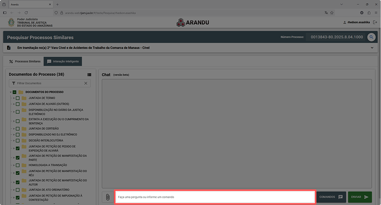Click the search process number magnifier icon
Image resolution: width=381 pixels, height=205 pixels.
[x=371, y=37]
